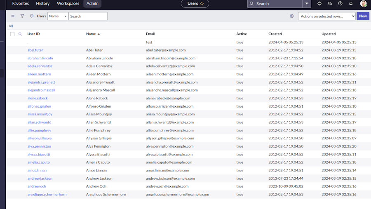Click the Angelique Schermerhorn name cell

pyautogui.click(x=106, y=194)
